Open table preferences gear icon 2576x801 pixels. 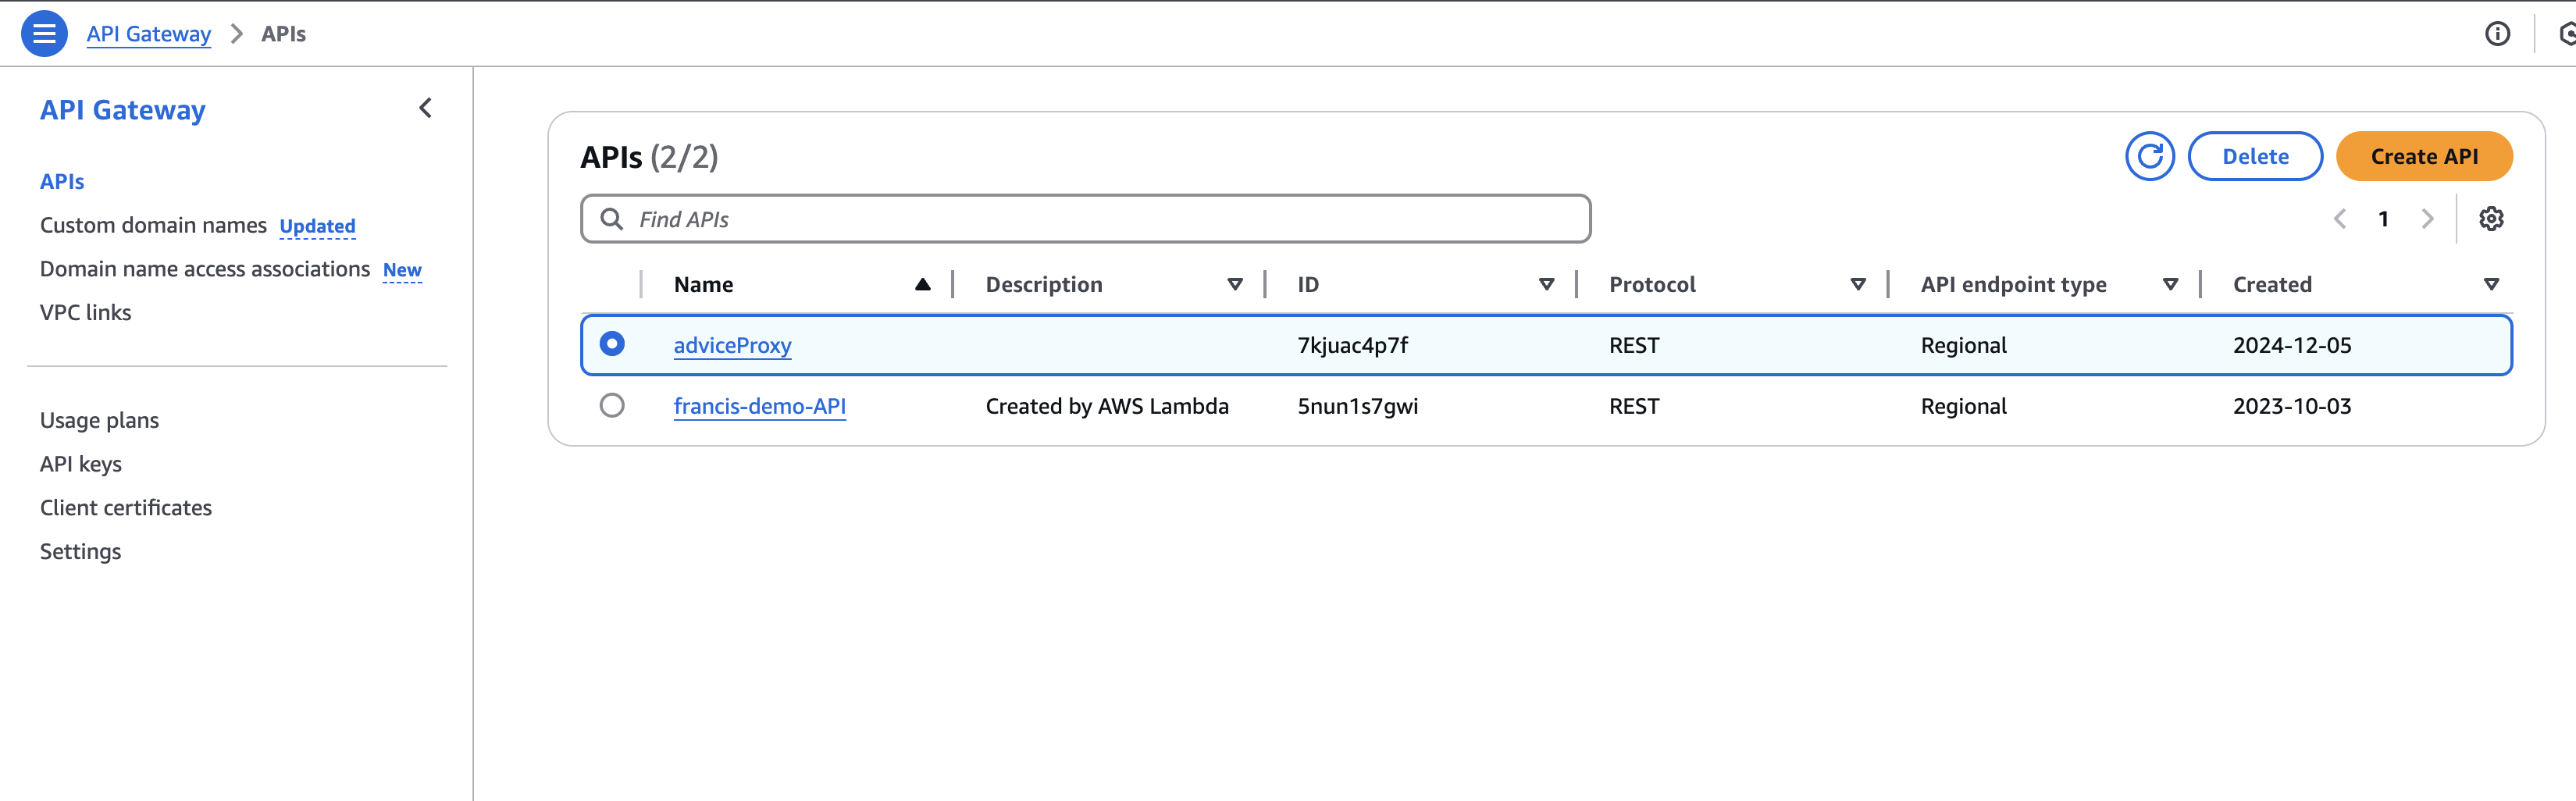tap(2490, 219)
